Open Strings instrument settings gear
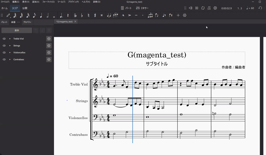 49,46
